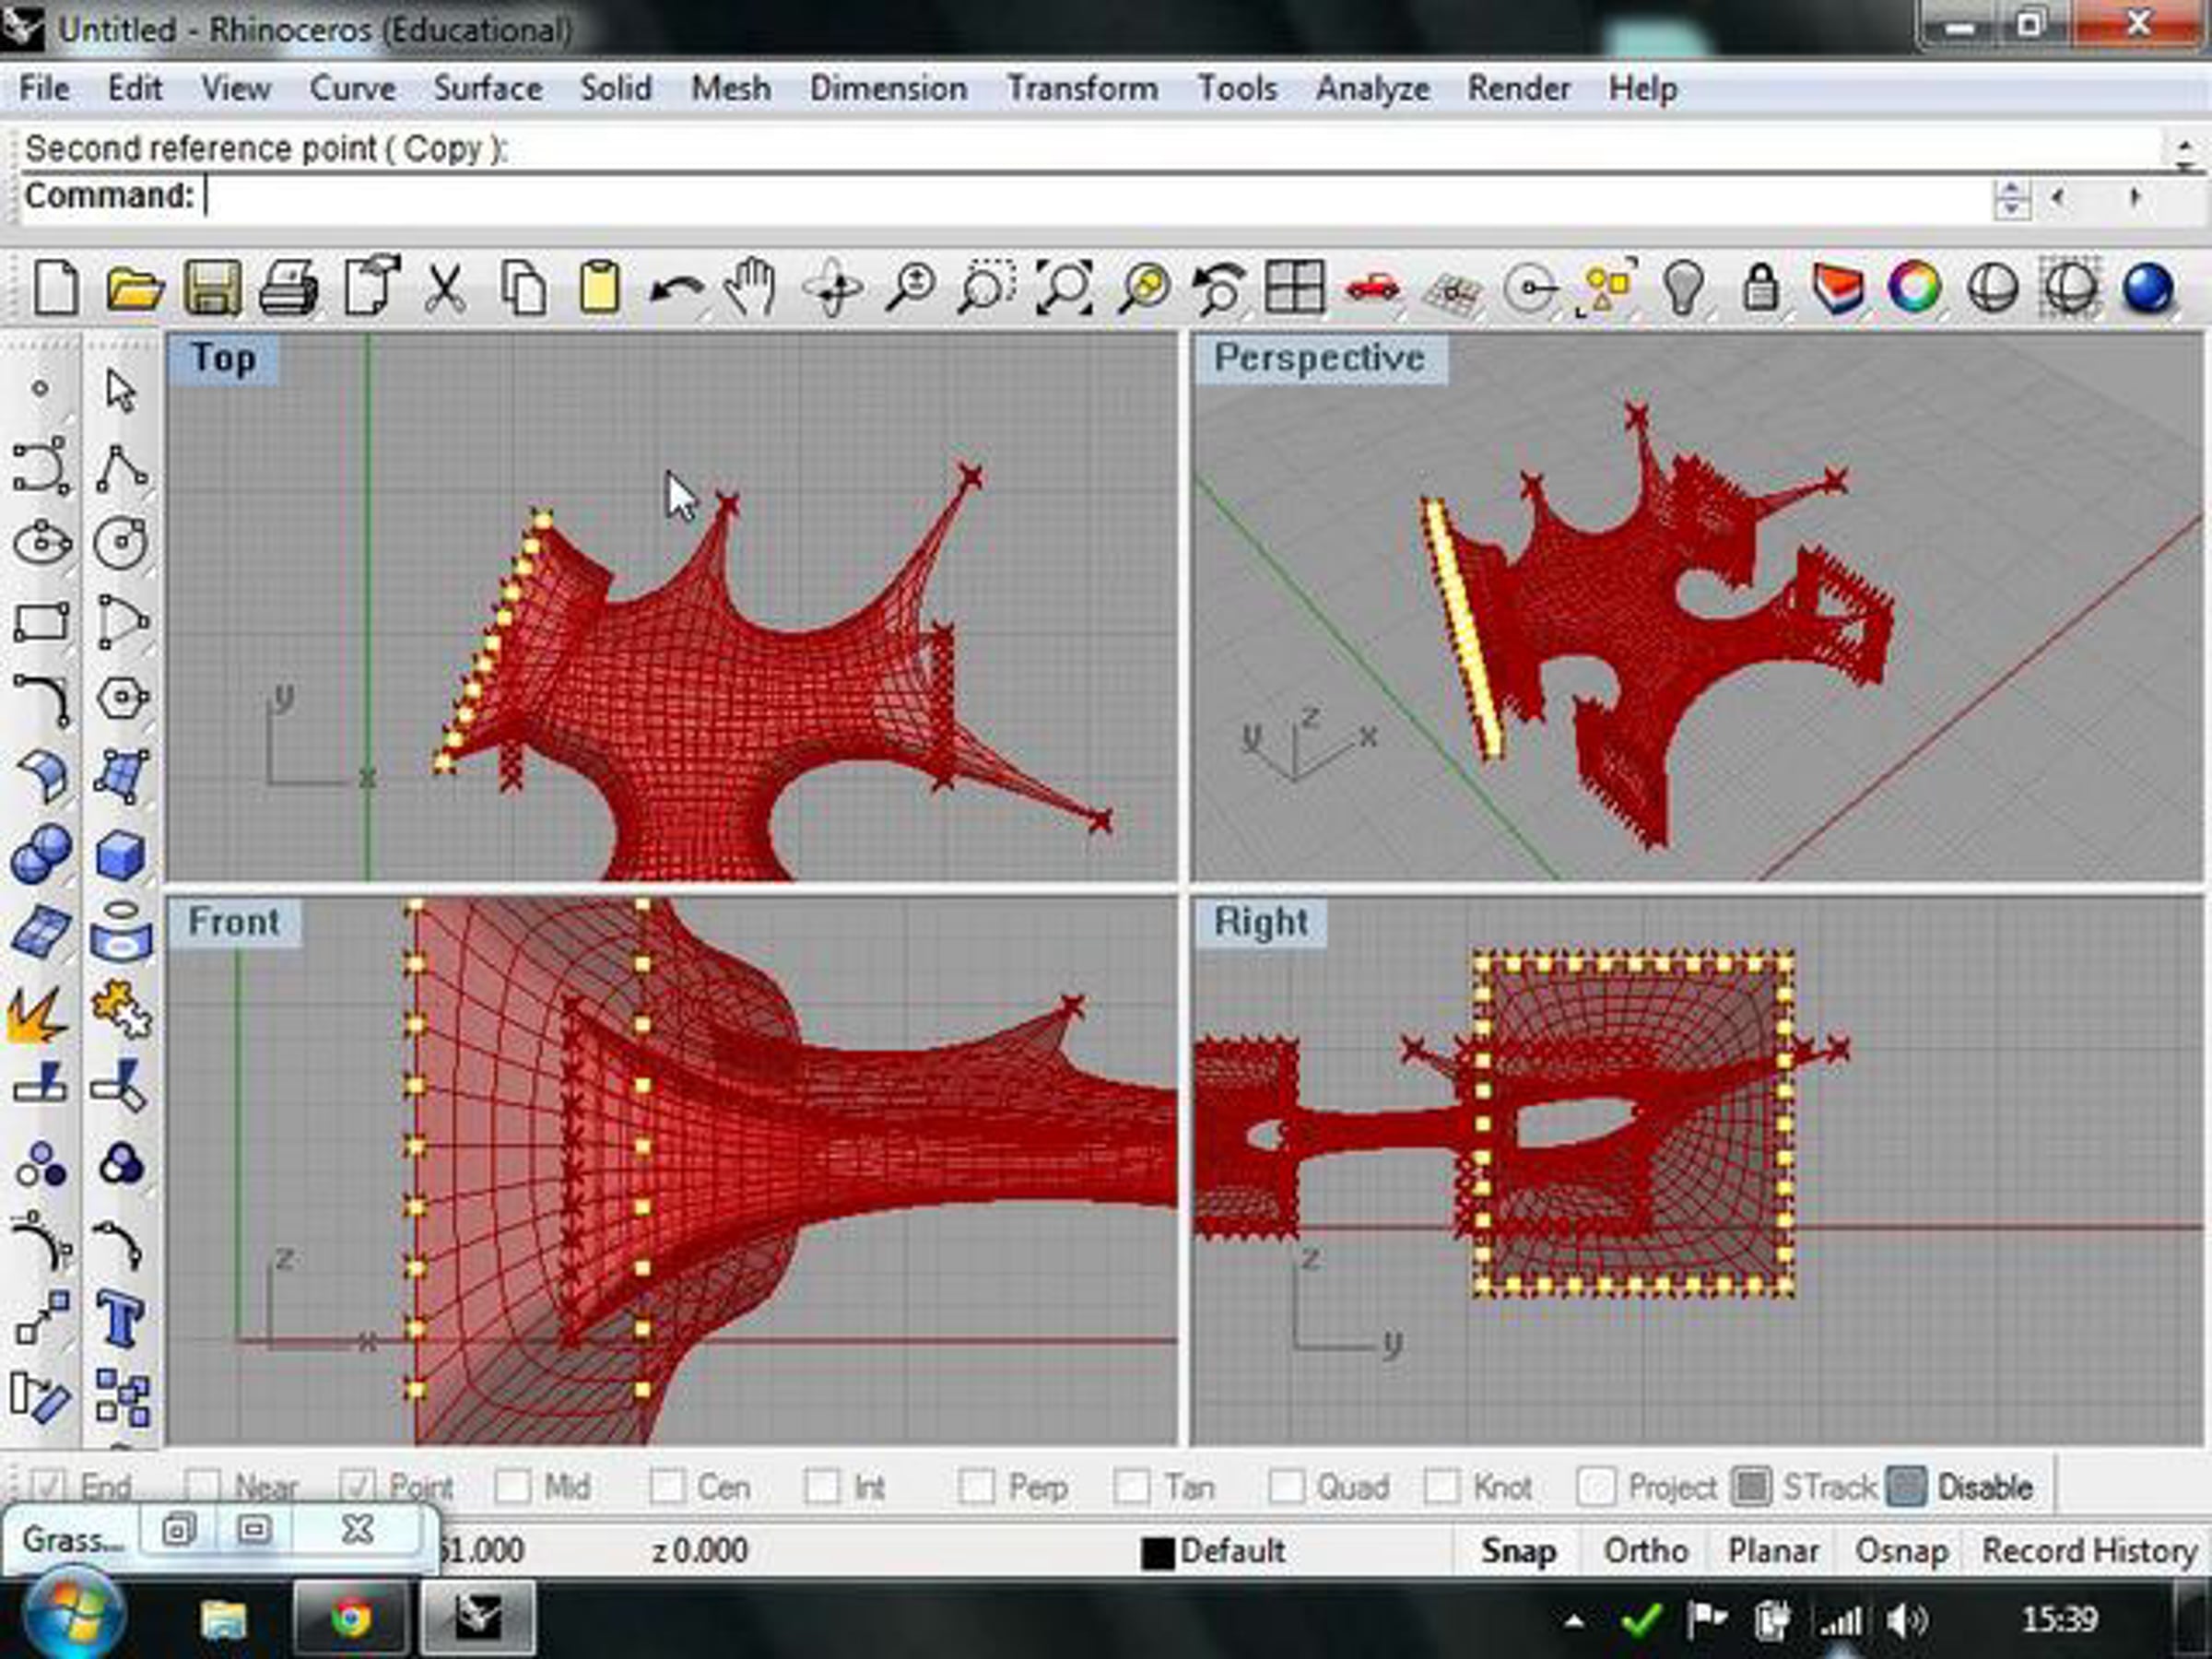The image size is (2212, 1659).
Task: Select the Pan hand tool
Action: [x=750, y=289]
